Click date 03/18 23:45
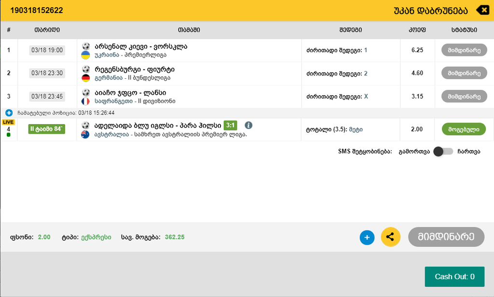Image resolution: width=494 pixels, height=297 pixels. [47, 97]
